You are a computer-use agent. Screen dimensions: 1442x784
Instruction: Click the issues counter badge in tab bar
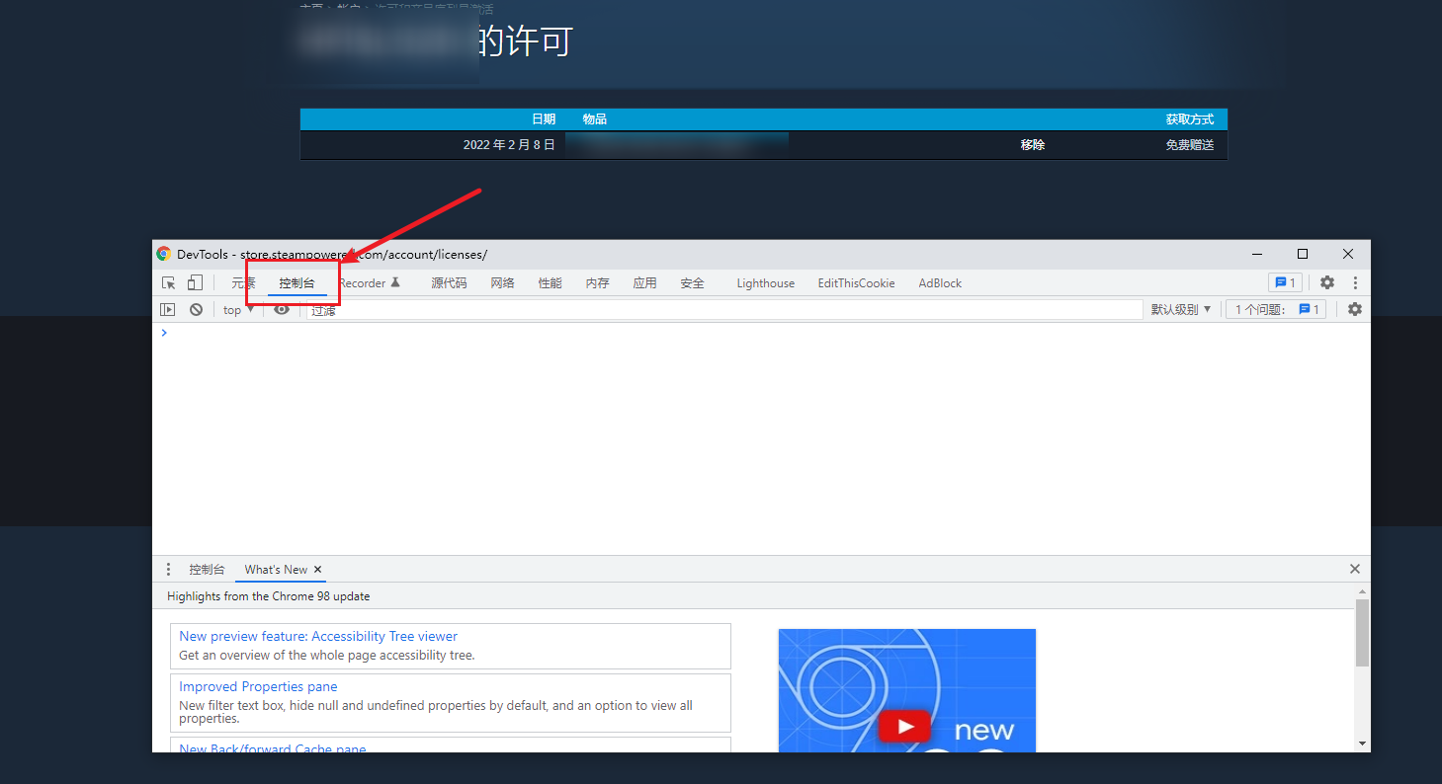coord(1285,283)
